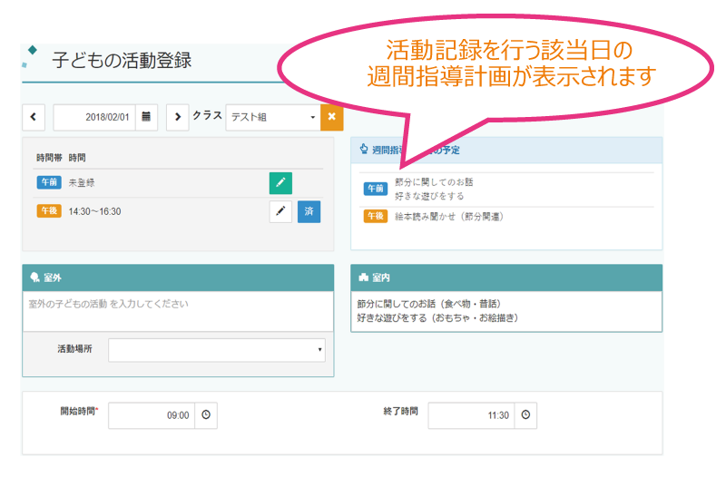Select the 室内 panel header
This screenshot has width=726, height=477.
pyautogui.click(x=505, y=277)
